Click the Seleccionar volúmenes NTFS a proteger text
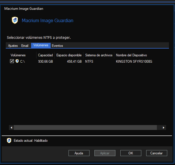The width and height of the screenshot is (175, 165). [39, 38]
